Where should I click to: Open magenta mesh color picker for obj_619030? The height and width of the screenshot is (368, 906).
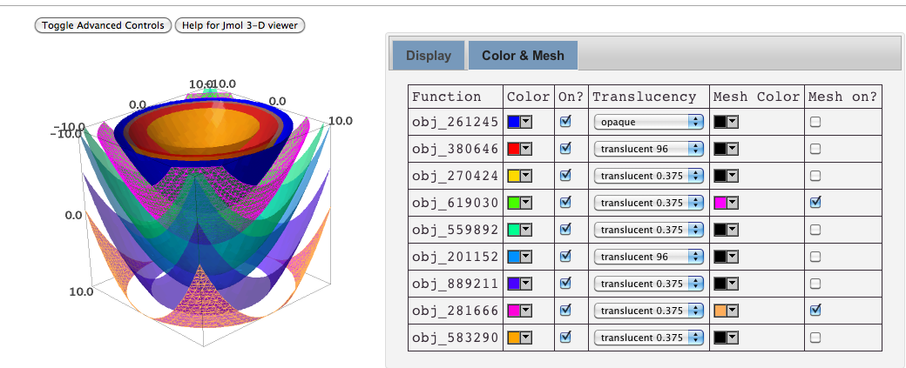pos(726,204)
